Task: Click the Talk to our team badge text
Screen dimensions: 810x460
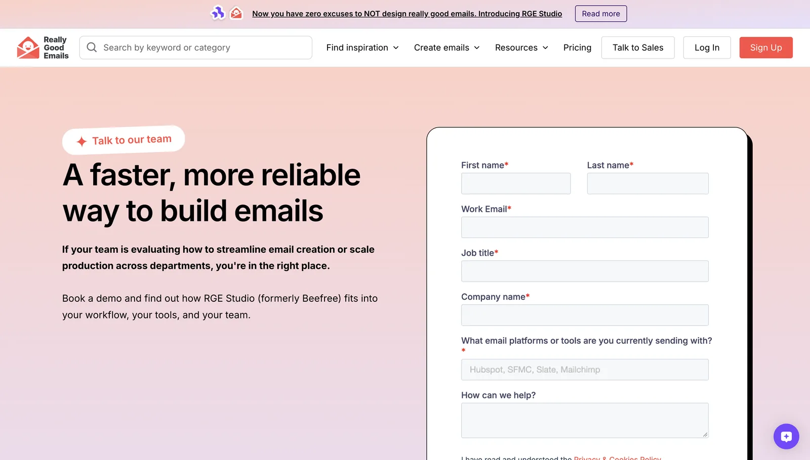Action: (132, 140)
